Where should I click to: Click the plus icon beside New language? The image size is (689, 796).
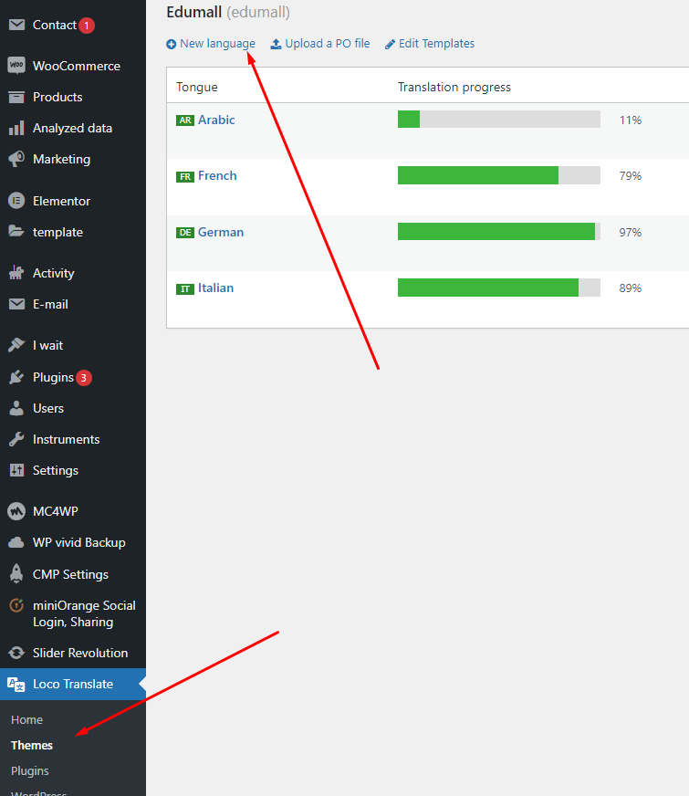pyautogui.click(x=172, y=44)
